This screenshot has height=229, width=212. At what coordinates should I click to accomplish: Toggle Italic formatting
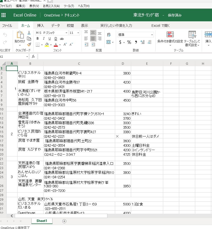44,39
